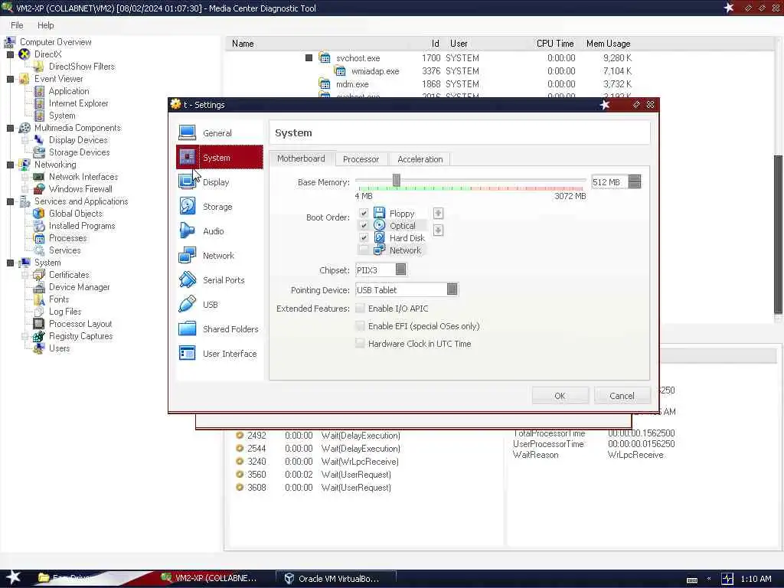Select Shared Folders icon
This screenshot has width=784, height=588.
click(x=187, y=329)
